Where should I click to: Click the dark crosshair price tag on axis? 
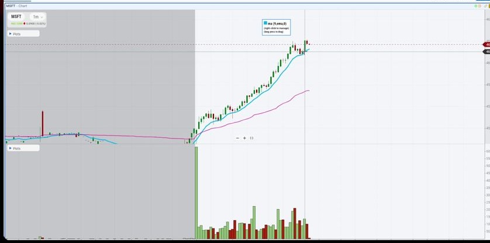point(486,51)
